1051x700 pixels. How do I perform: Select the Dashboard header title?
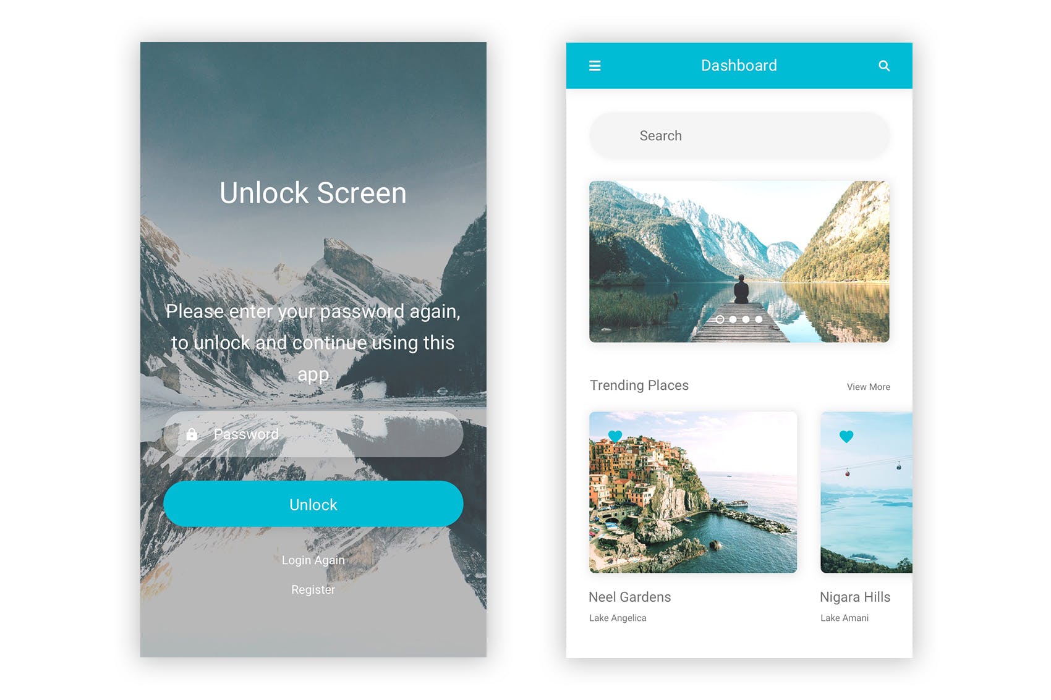click(x=739, y=65)
